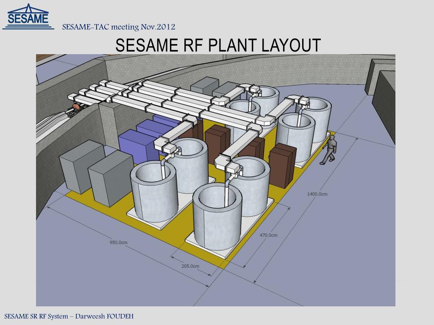This screenshot has width=434, height=325.
Task: Click the '1400.0cm' dimension label
Action: [x=317, y=194]
